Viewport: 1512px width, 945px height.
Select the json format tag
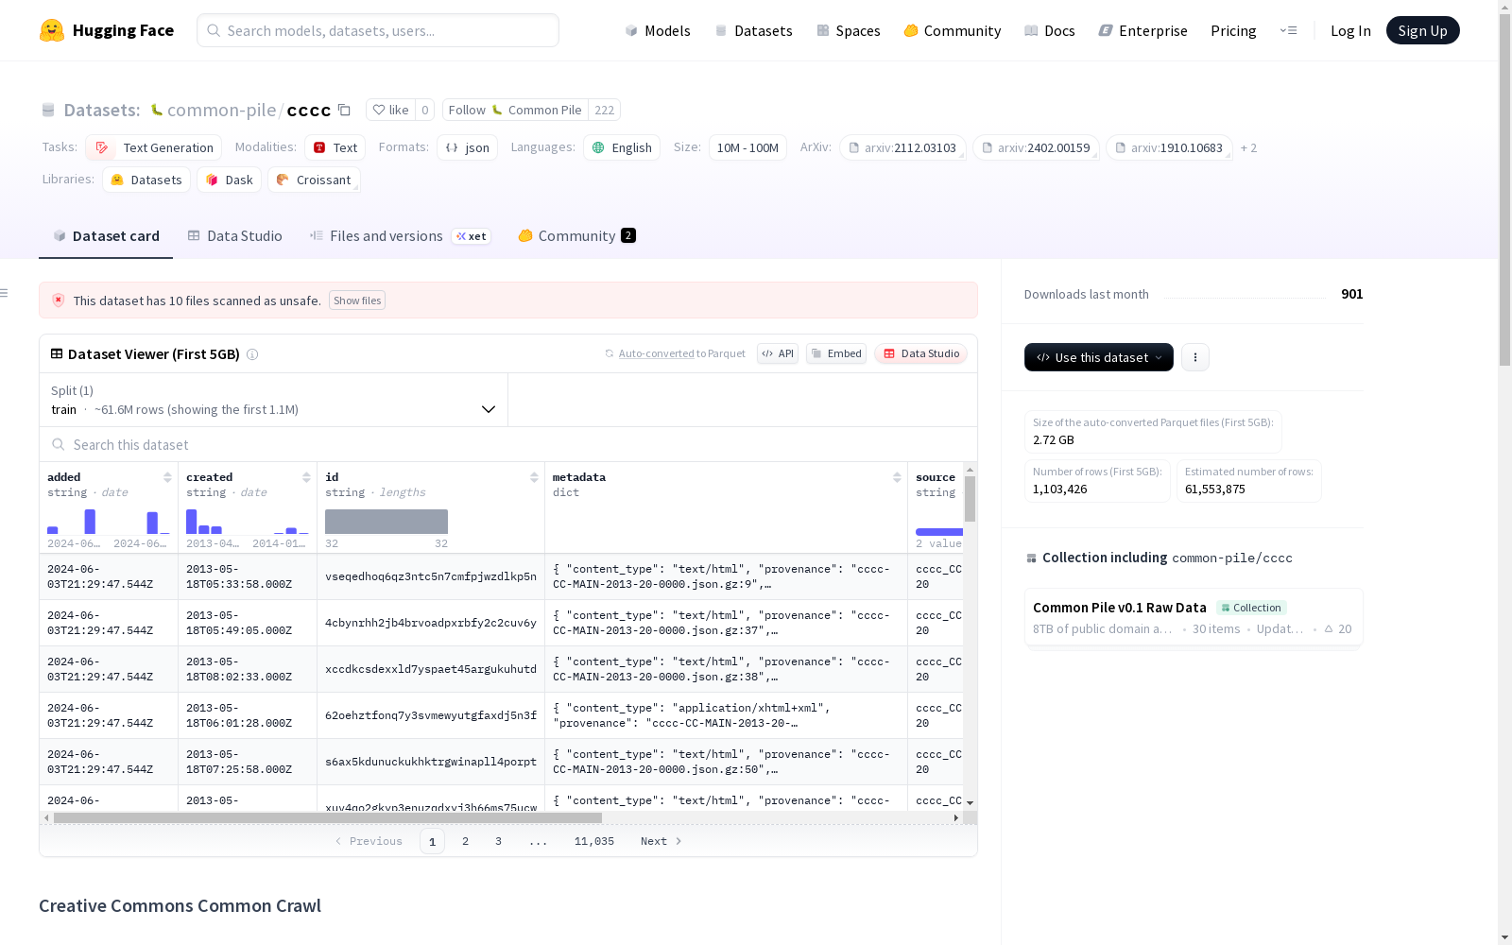[468, 147]
